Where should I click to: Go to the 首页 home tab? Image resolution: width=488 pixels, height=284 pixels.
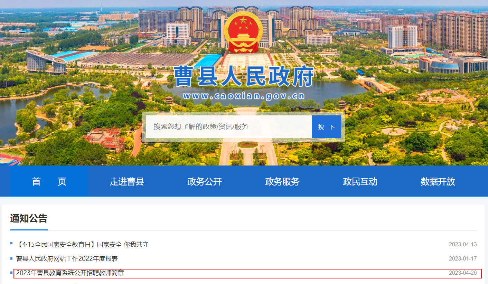(x=49, y=181)
